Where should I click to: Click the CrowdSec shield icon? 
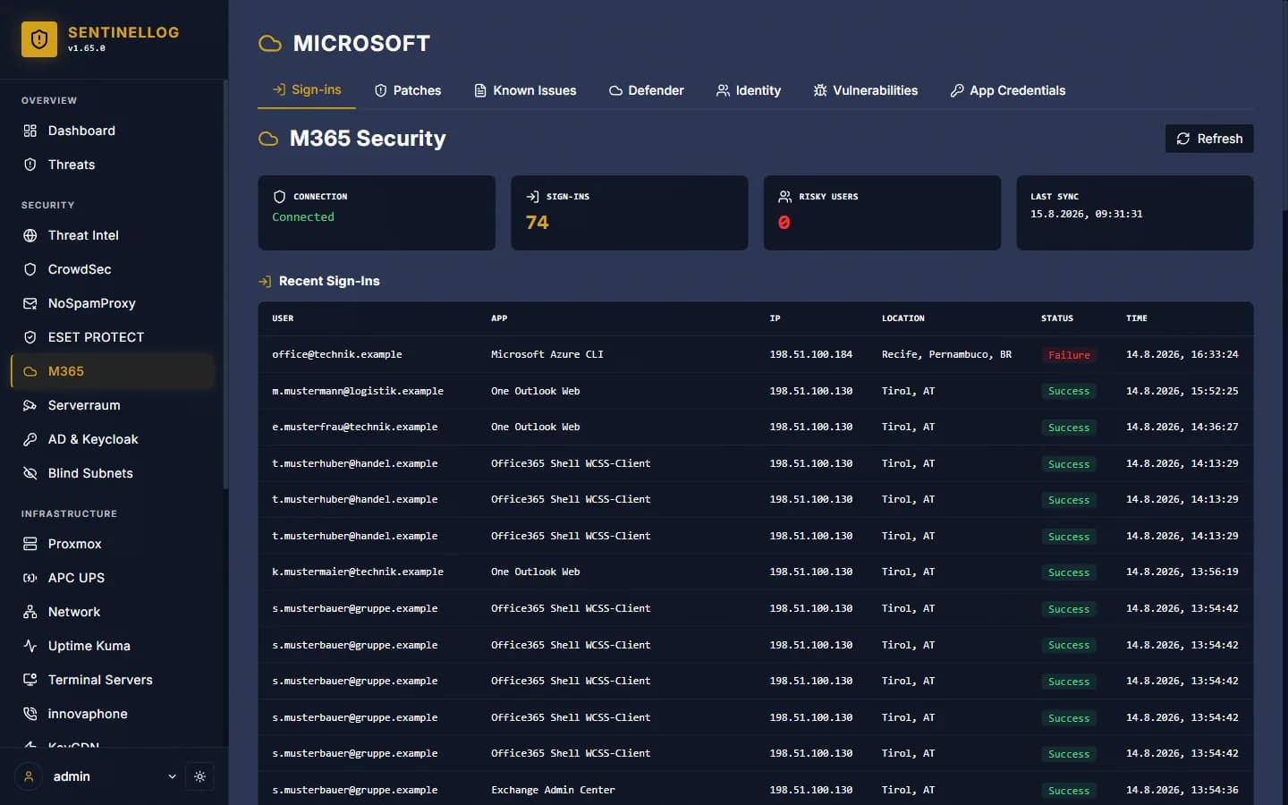30,269
